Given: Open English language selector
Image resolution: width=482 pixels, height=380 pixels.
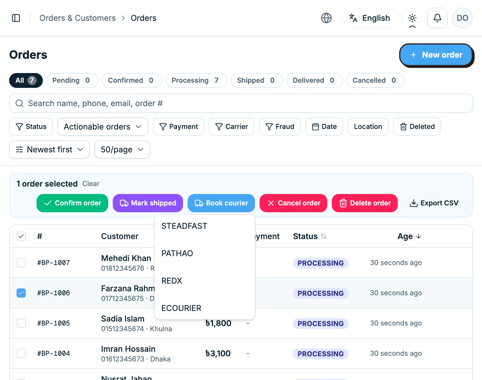Looking at the screenshot, I should click(369, 18).
